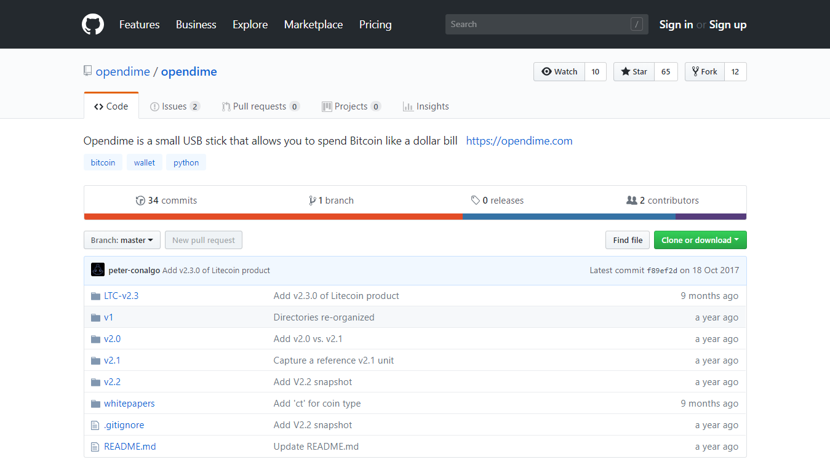Open the Code tab
The width and height of the screenshot is (830, 462).
pyautogui.click(x=111, y=106)
